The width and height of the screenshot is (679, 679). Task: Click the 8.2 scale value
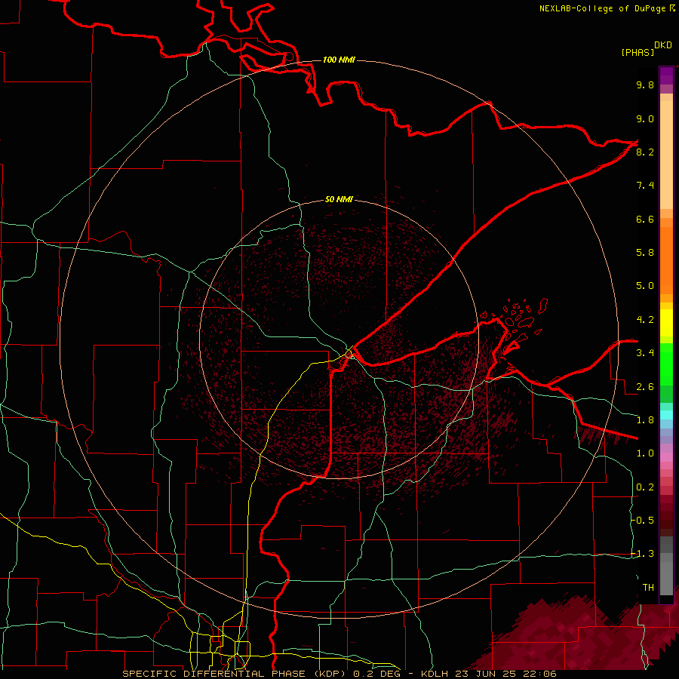click(x=645, y=152)
